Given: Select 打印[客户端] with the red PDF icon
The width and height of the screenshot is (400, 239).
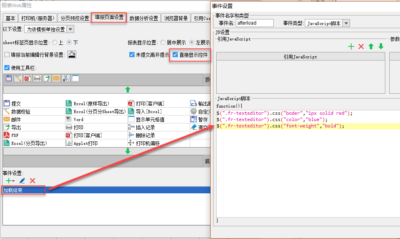Looking at the screenshot, I should tap(146, 103).
